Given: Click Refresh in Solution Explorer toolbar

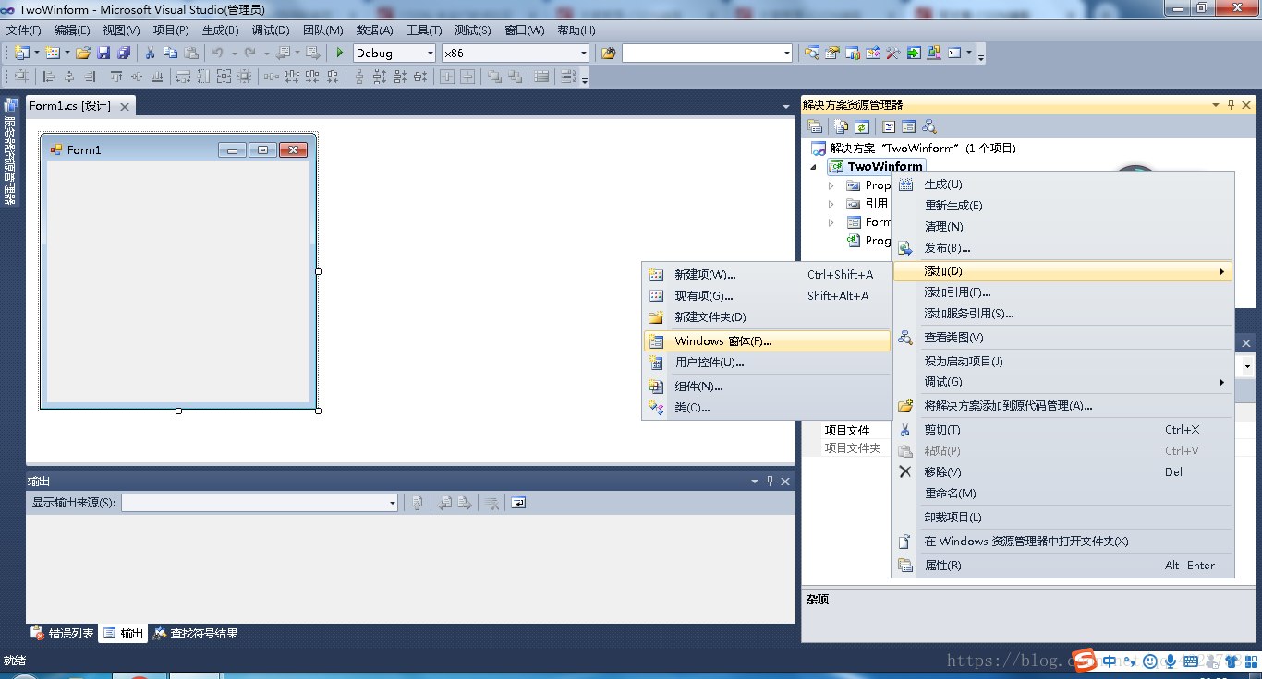Looking at the screenshot, I should [861, 126].
